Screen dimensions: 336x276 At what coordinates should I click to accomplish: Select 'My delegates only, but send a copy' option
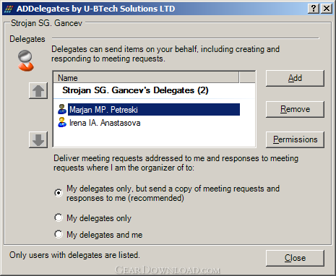59,193
